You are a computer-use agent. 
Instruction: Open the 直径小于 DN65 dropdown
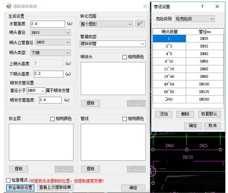[36, 91]
